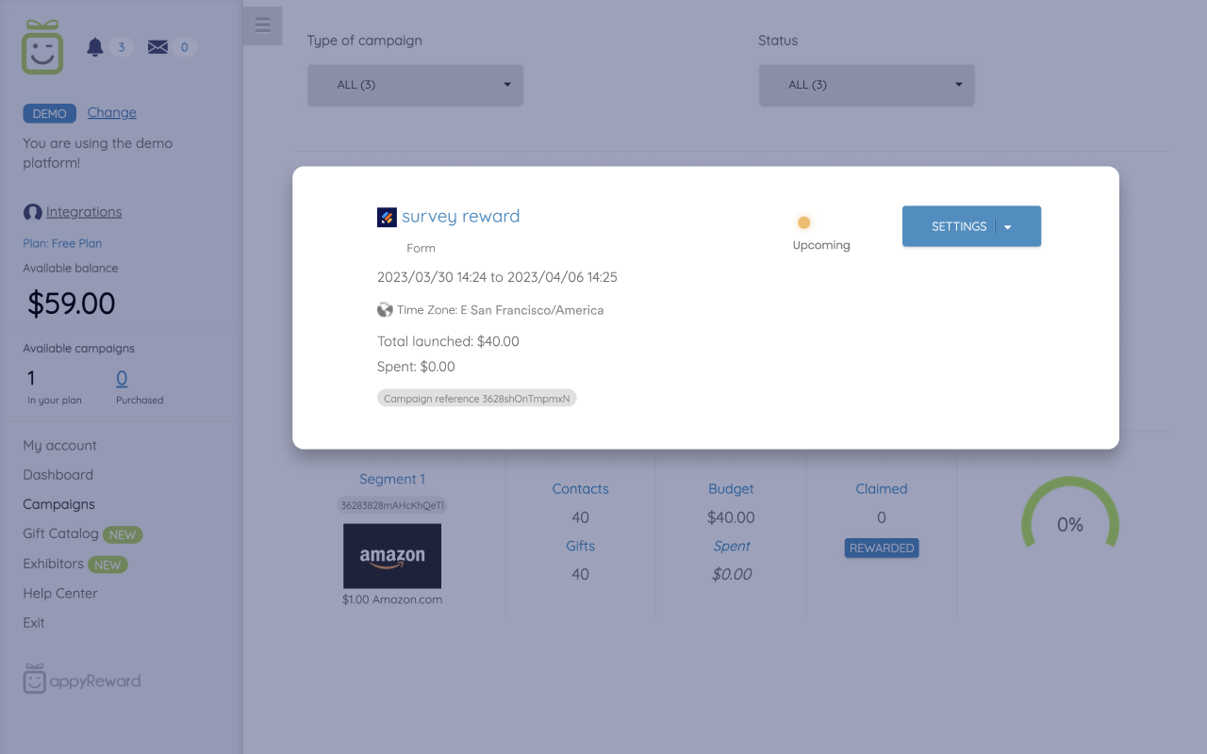Click the Time Zone globe icon
The width and height of the screenshot is (1207, 754).
385,309
